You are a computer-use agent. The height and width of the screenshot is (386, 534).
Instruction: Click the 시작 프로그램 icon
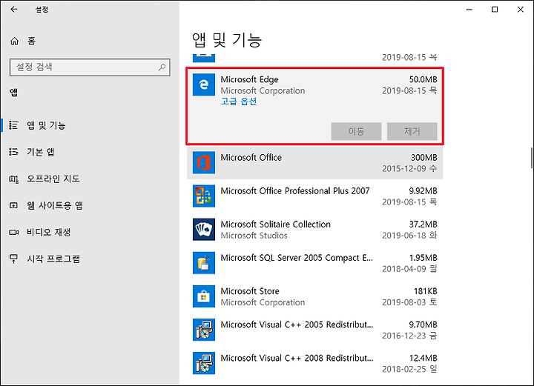[13, 259]
